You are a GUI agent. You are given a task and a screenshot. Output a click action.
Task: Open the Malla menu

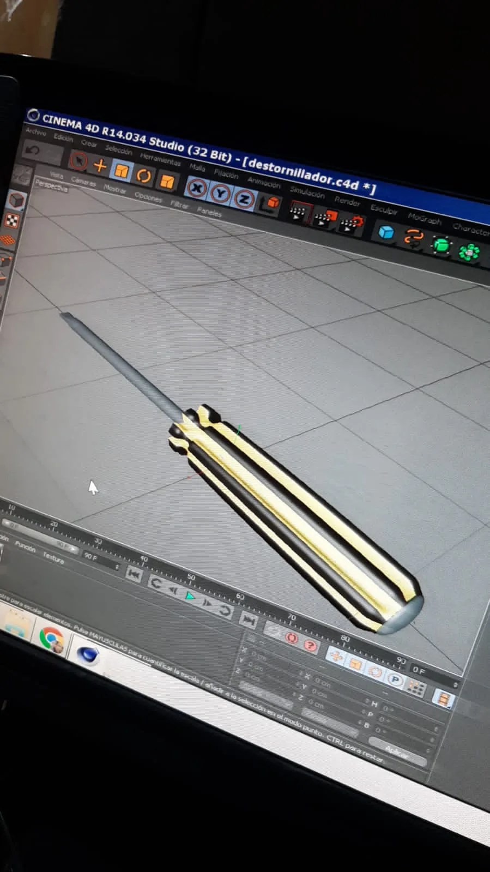click(x=197, y=167)
